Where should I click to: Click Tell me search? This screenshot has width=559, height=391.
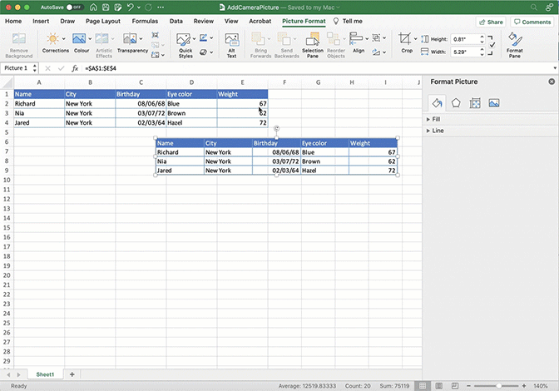coord(348,21)
